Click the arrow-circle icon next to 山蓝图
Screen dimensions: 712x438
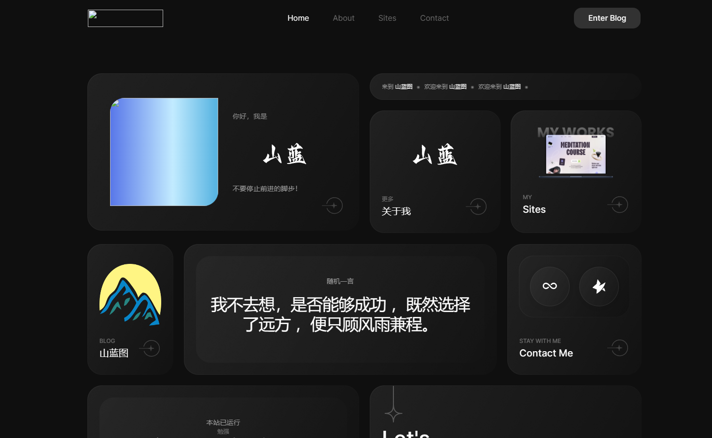click(x=150, y=348)
